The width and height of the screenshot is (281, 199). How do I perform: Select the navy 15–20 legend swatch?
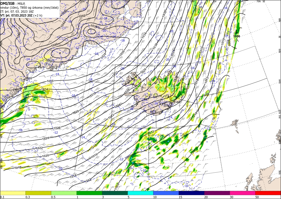coord(191,193)
